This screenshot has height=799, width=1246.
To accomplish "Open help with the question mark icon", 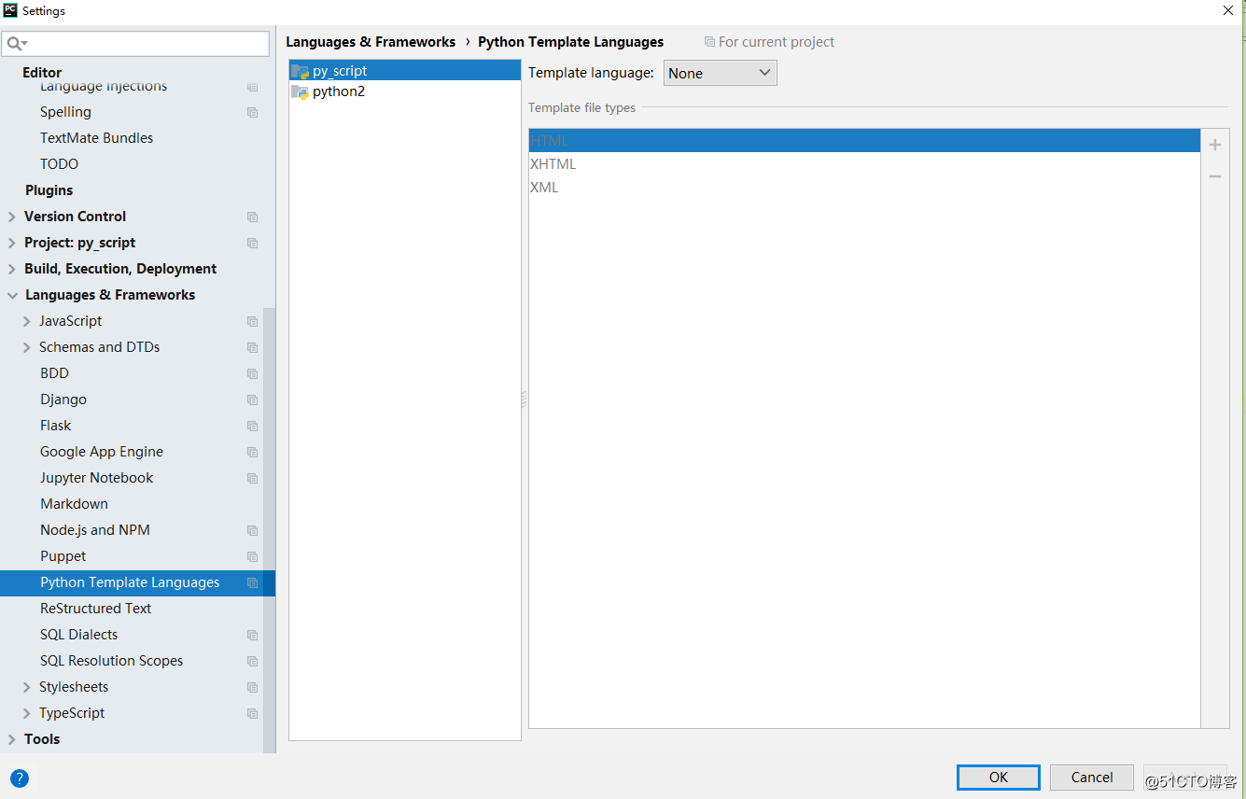I will click(x=20, y=778).
